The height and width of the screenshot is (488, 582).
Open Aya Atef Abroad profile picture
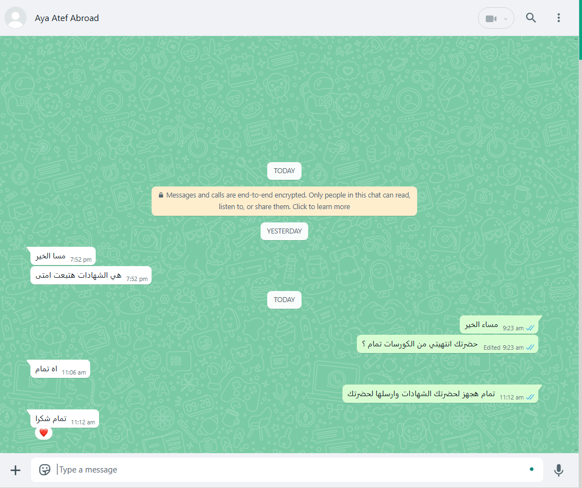(15, 18)
